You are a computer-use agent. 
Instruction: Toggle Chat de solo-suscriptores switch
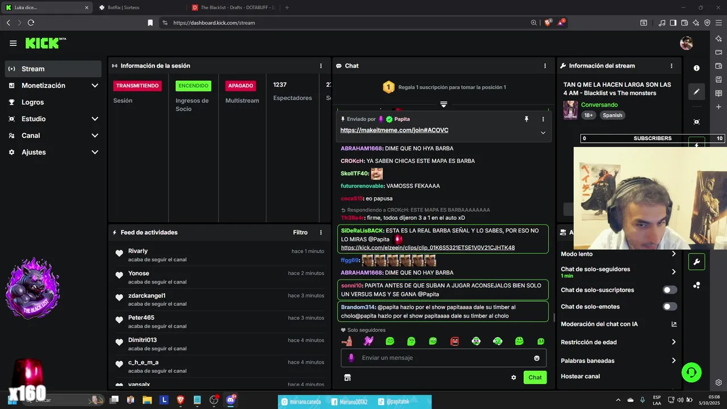(670, 290)
